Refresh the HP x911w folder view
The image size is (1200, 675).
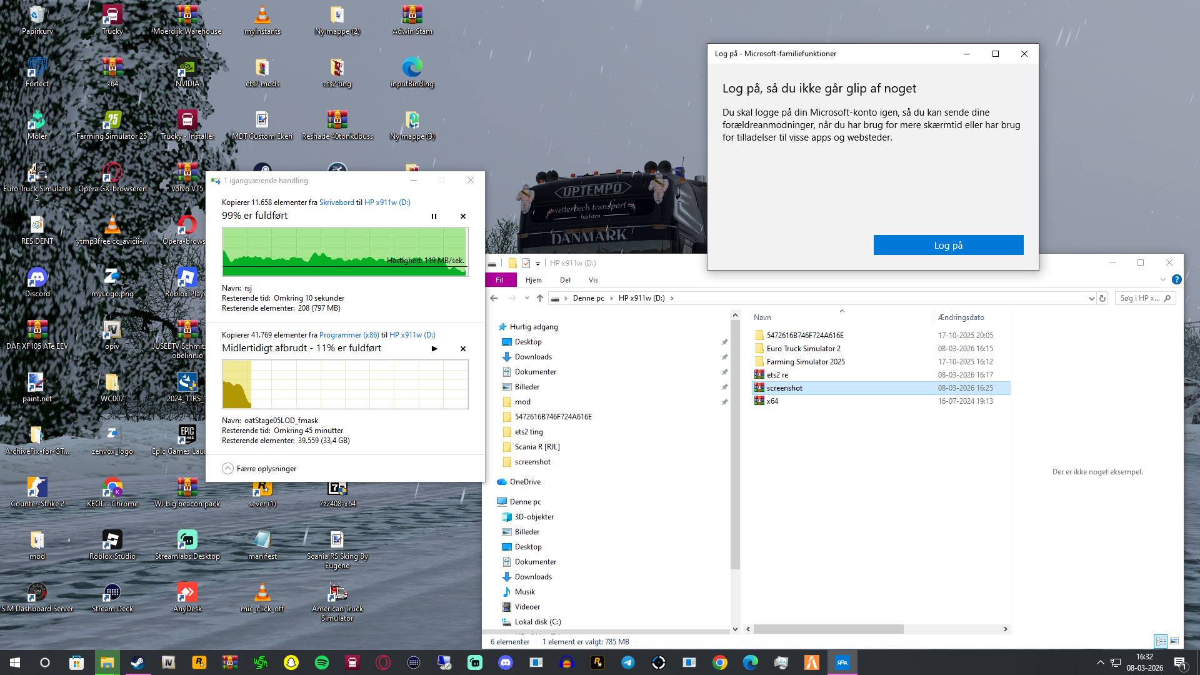pyautogui.click(x=1102, y=298)
